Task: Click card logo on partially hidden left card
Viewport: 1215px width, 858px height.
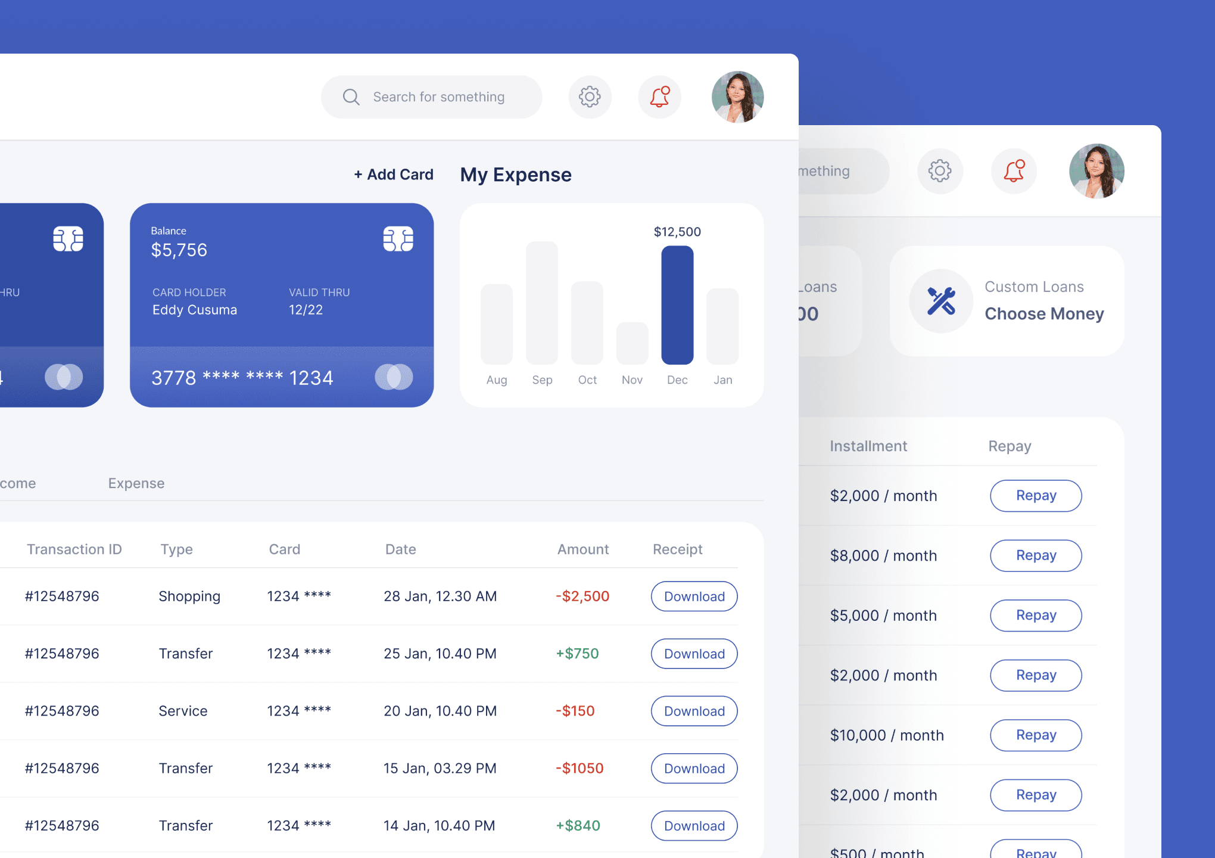Action: click(64, 377)
